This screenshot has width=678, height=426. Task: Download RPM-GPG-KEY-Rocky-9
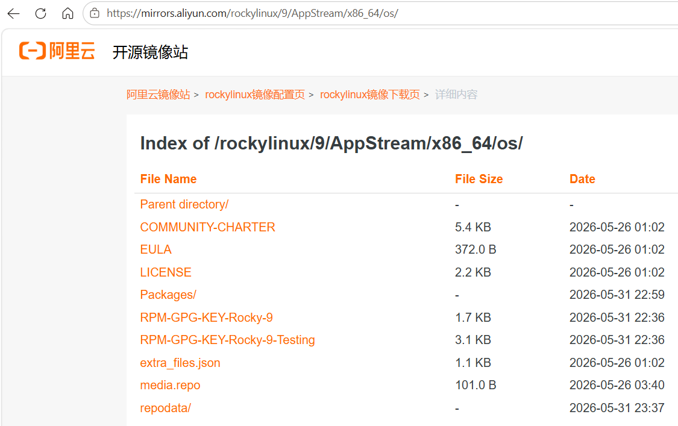pyautogui.click(x=206, y=318)
